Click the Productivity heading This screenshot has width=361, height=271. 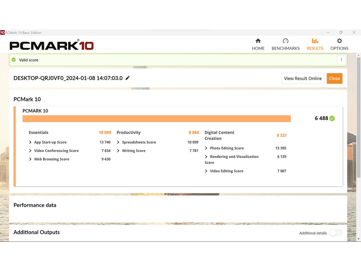[128, 132]
